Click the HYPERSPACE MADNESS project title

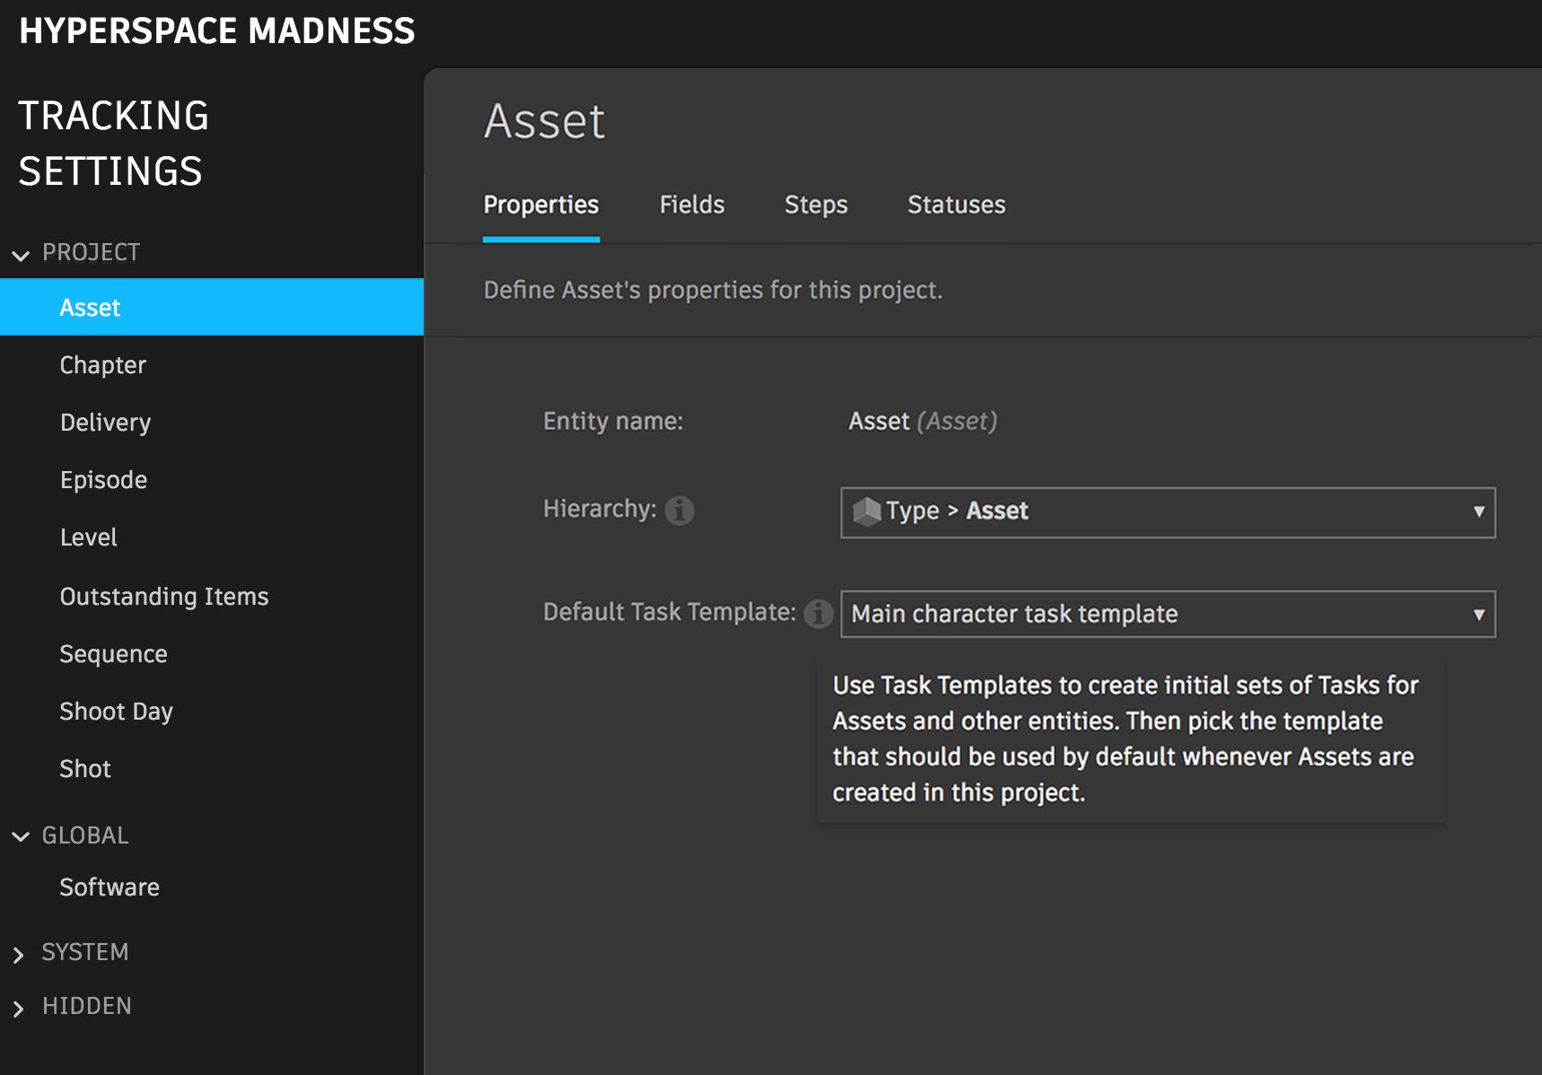coord(216,31)
